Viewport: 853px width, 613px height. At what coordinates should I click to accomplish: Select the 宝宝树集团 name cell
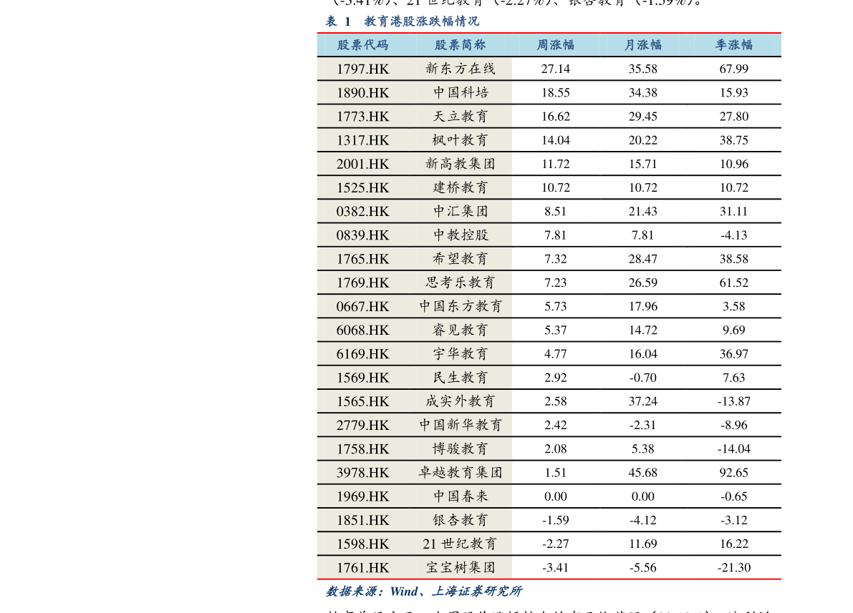(460, 567)
